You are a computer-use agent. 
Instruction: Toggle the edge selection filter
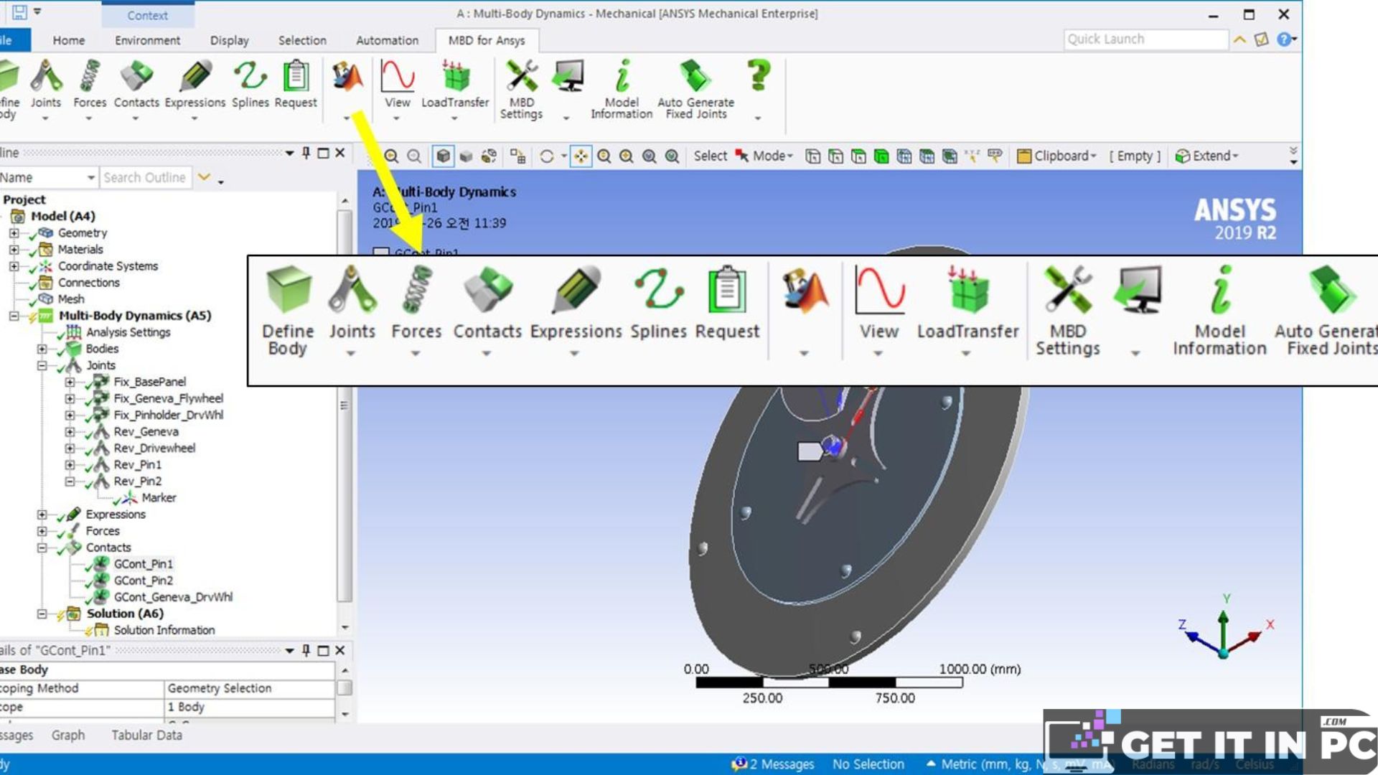coord(835,156)
